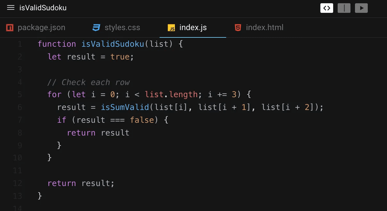Open the index.html tab
387x211 pixels.
[264, 28]
